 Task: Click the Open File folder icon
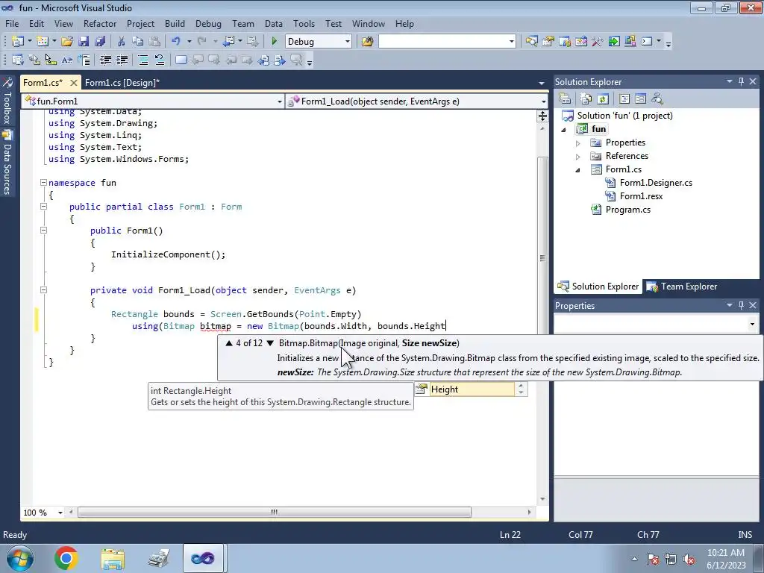[x=66, y=42]
